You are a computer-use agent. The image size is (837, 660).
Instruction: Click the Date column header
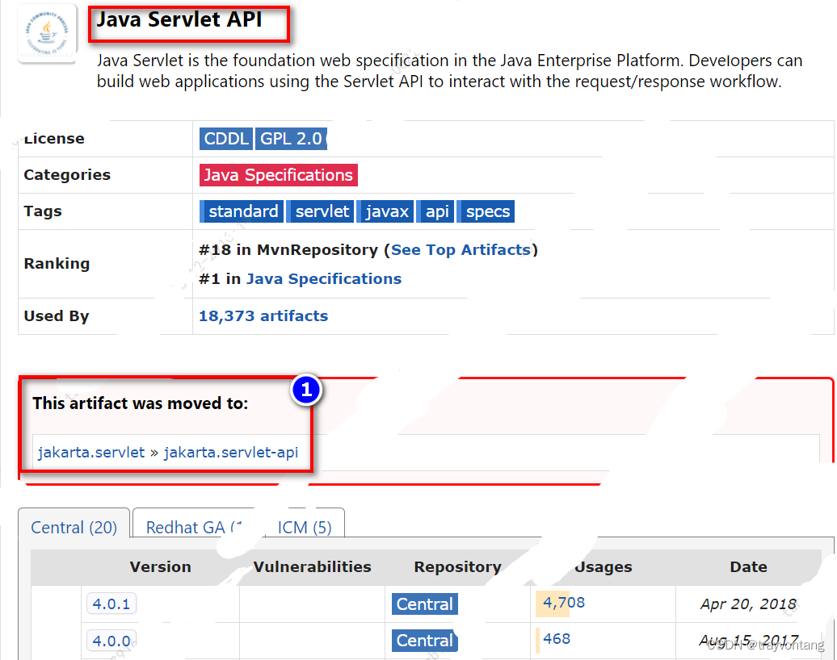coord(748,566)
